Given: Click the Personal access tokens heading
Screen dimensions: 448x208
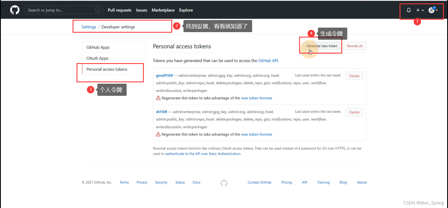Looking at the screenshot, I should tap(182, 47).
